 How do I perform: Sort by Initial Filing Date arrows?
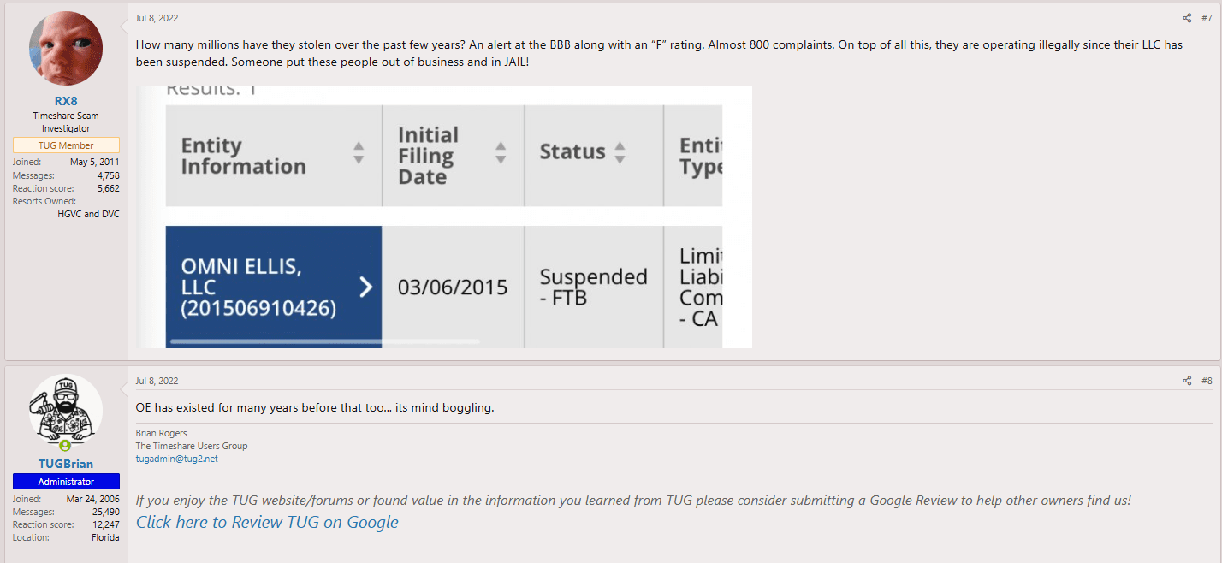tap(501, 153)
